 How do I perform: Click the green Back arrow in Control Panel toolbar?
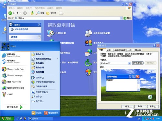point(10,13)
